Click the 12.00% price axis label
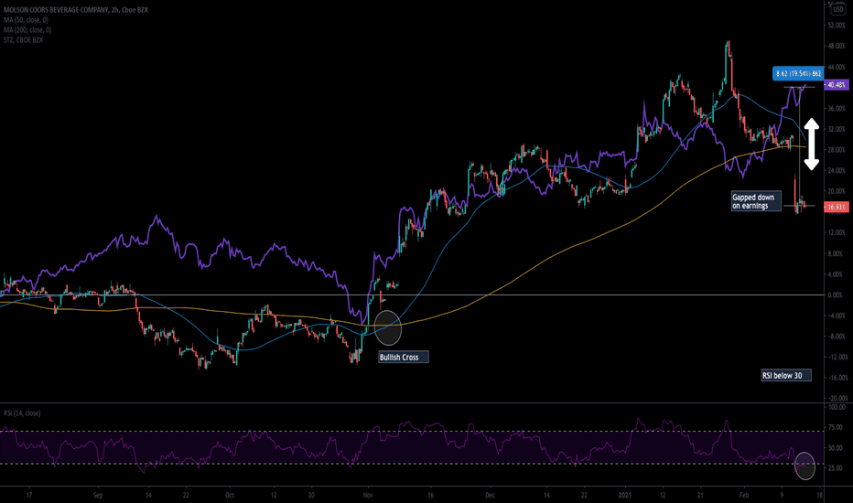This screenshot has height=503, width=853. coord(837,232)
